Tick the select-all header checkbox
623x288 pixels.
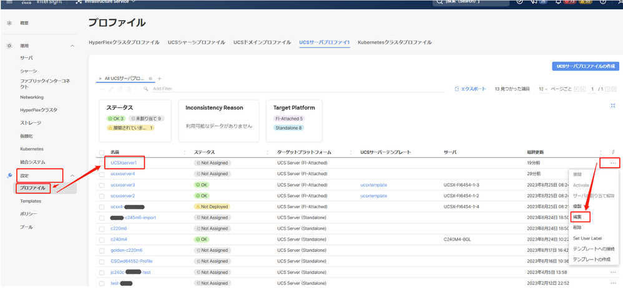click(x=102, y=152)
